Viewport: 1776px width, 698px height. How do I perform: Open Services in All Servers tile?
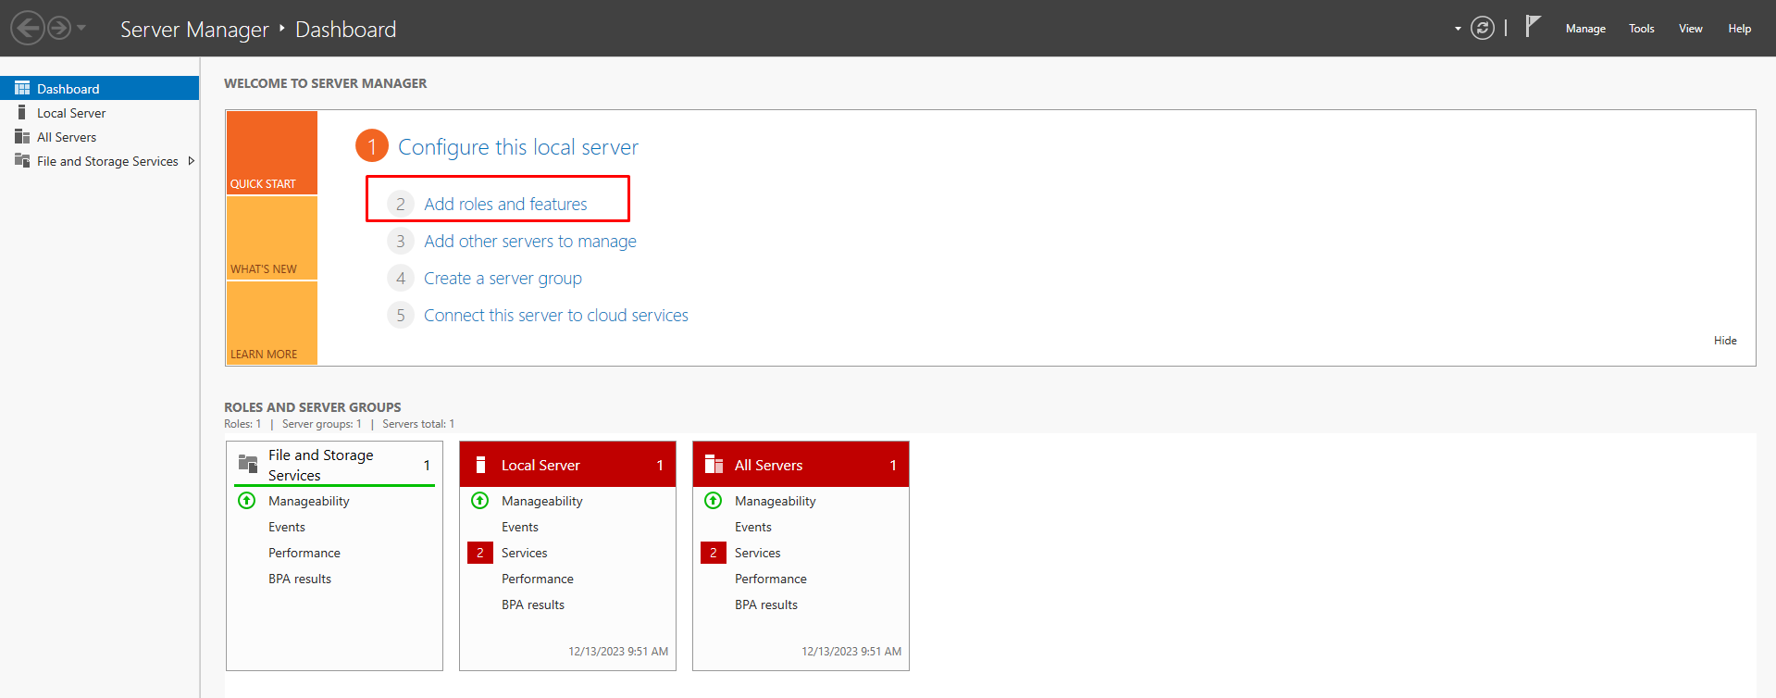[758, 553]
